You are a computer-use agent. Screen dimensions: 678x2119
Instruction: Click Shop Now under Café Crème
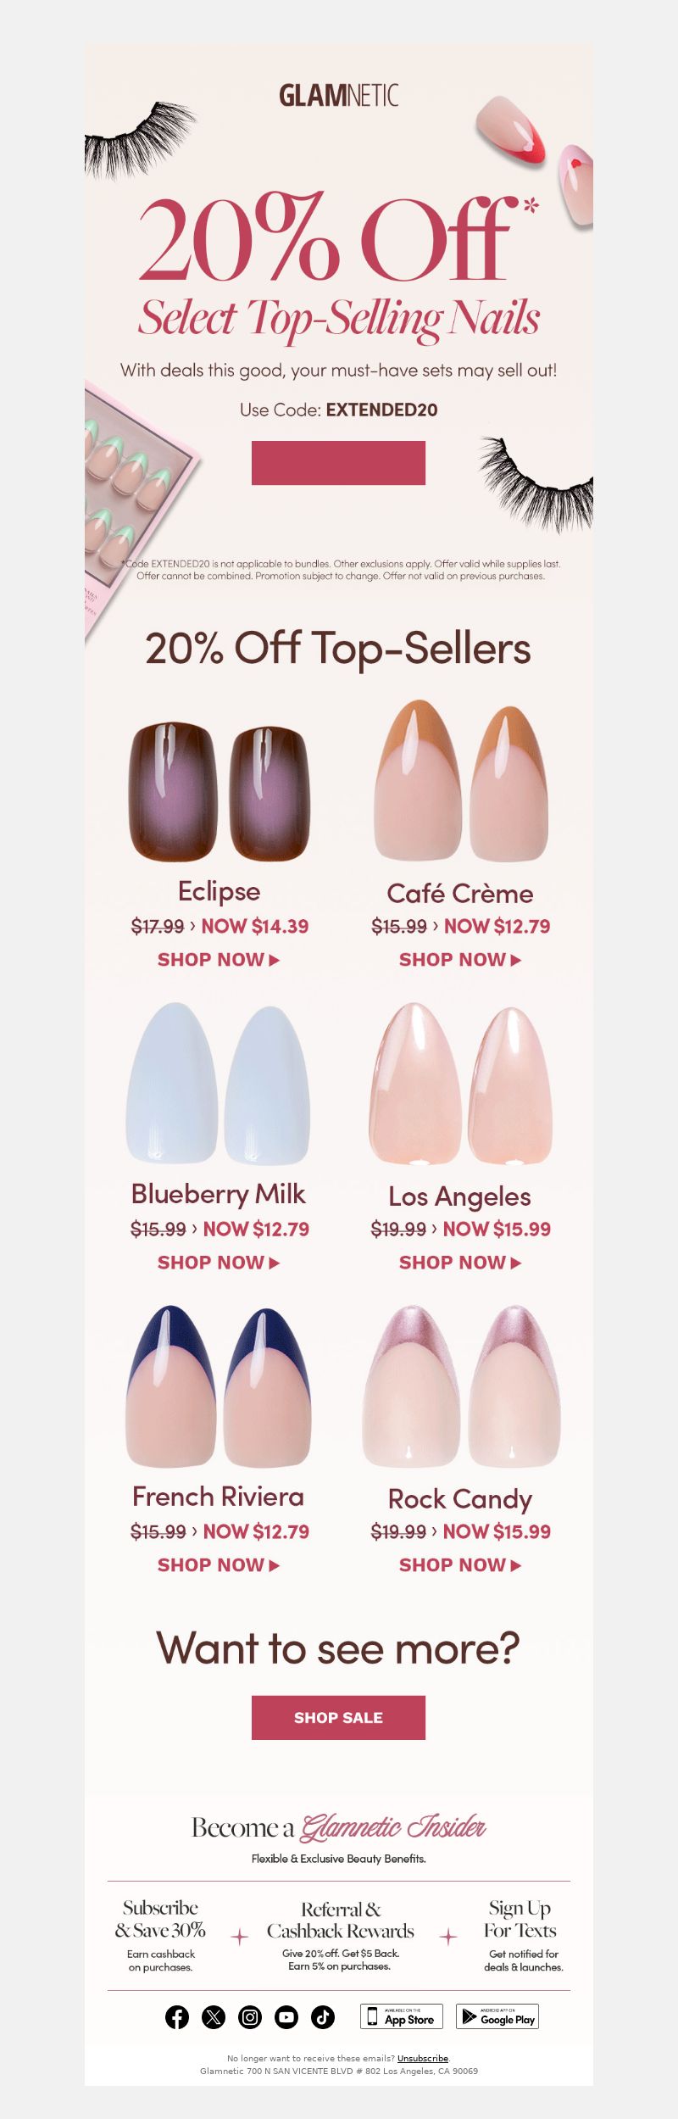(460, 960)
